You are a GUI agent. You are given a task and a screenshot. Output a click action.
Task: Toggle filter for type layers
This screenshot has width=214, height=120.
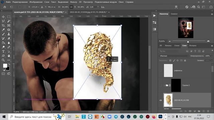[195, 51]
